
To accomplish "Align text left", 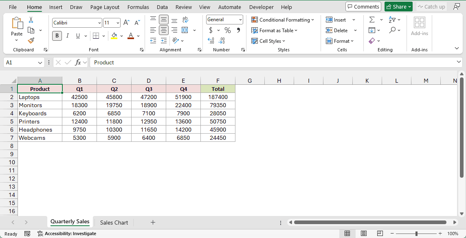I will [x=153, y=30].
